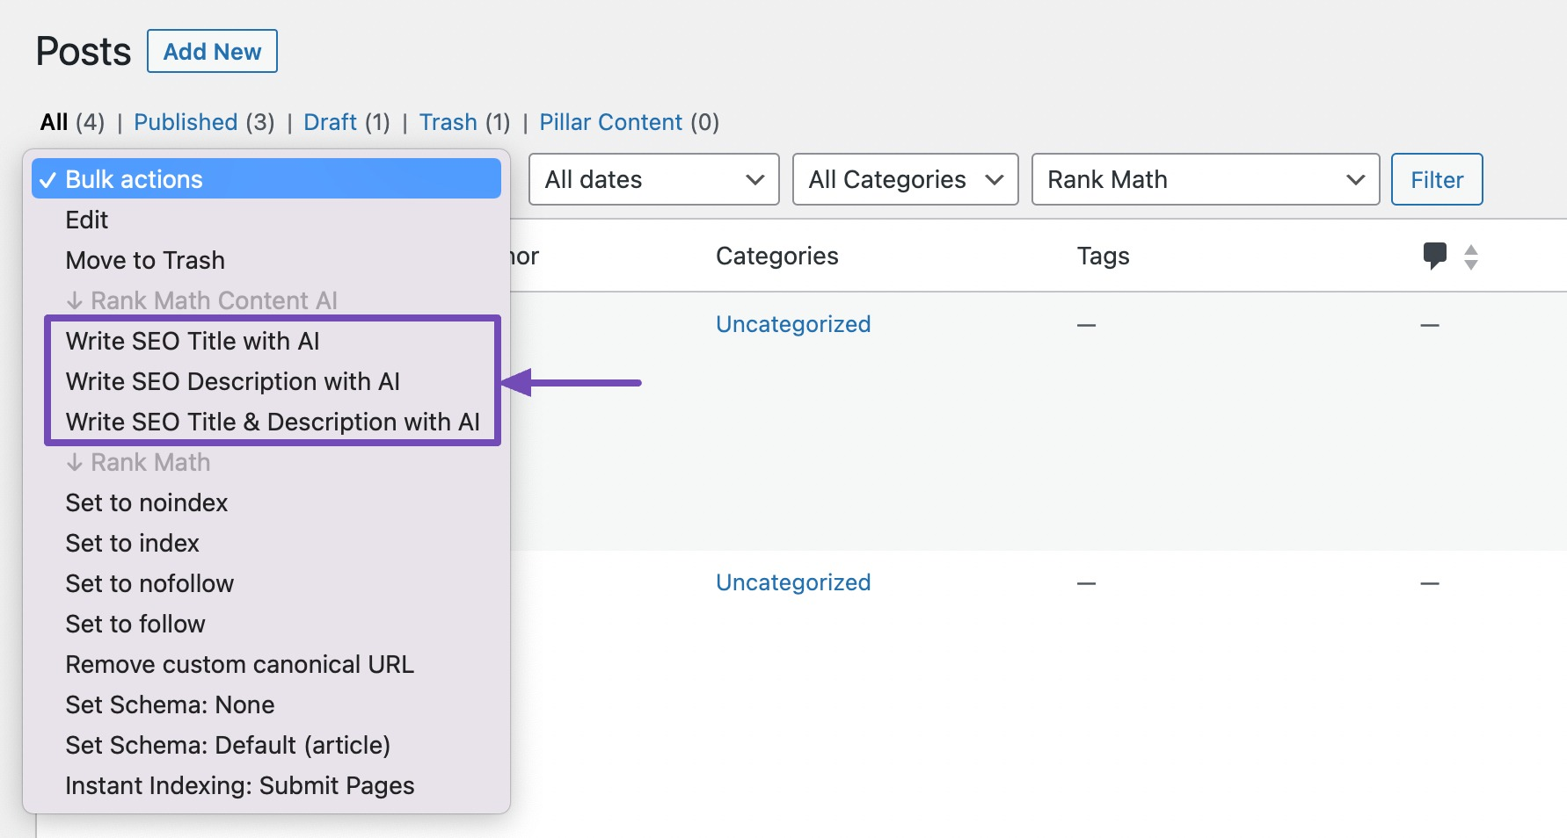The width and height of the screenshot is (1567, 838).
Task: Open Uncategorized link in first row
Action: coord(793,324)
